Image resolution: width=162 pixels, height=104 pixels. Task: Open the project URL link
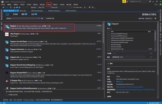coord(129,87)
